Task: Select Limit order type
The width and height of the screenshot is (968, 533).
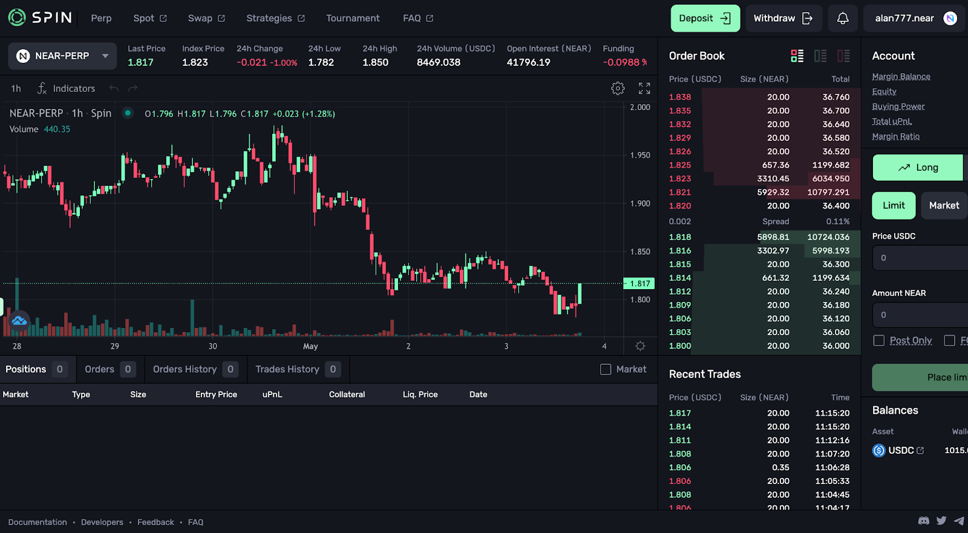Action: coord(894,206)
